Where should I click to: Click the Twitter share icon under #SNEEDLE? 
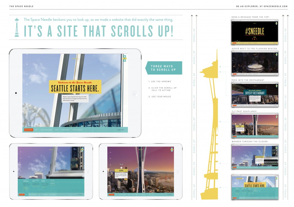(254, 39)
